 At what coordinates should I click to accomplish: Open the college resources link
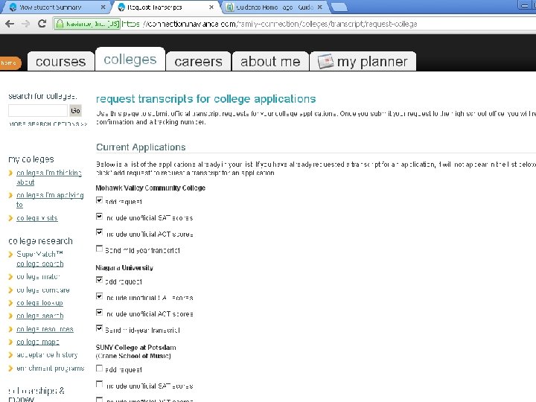(45, 329)
